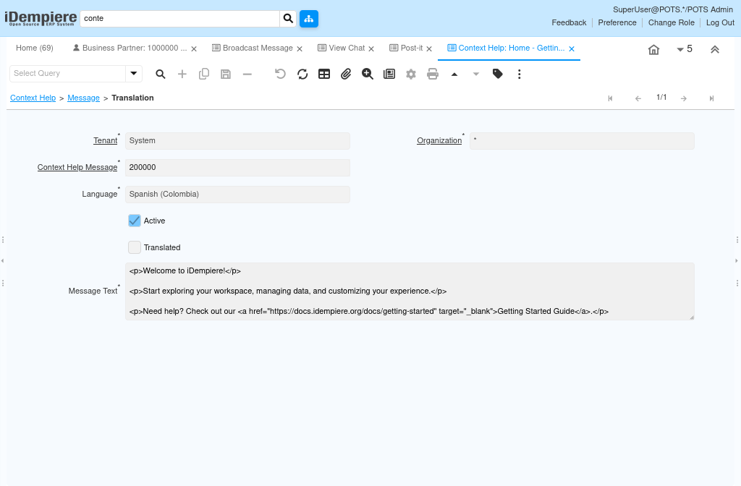Print with the printer icon

click(x=433, y=74)
